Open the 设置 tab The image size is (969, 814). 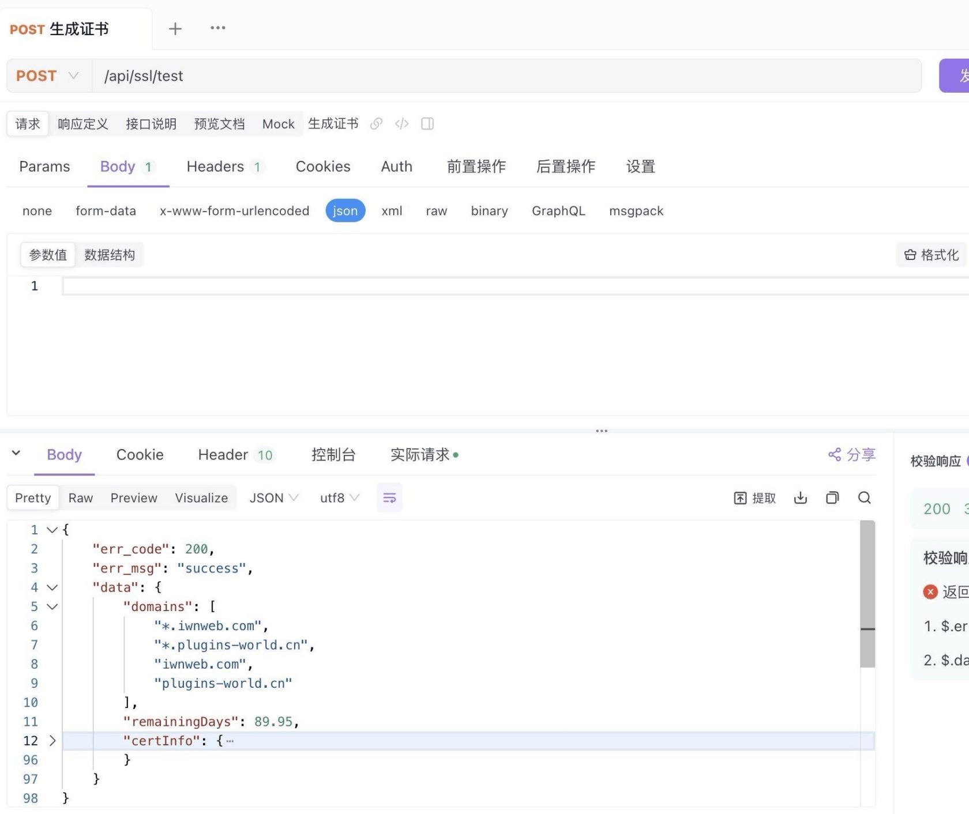(x=641, y=167)
